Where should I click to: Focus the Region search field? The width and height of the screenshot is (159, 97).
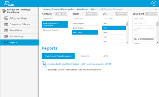85,18
